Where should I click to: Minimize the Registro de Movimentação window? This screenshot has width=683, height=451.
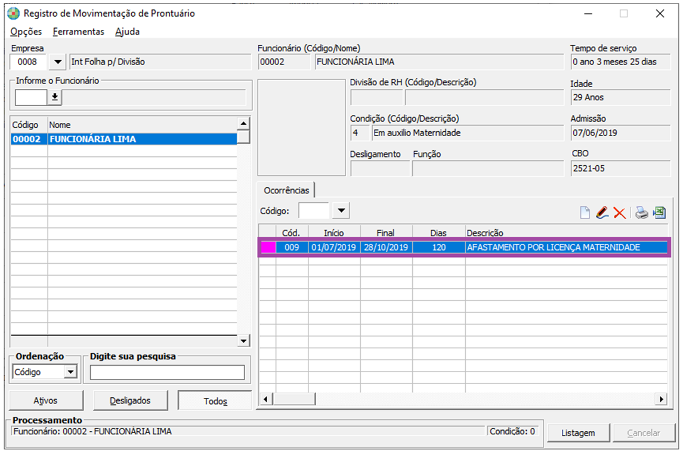(588, 14)
